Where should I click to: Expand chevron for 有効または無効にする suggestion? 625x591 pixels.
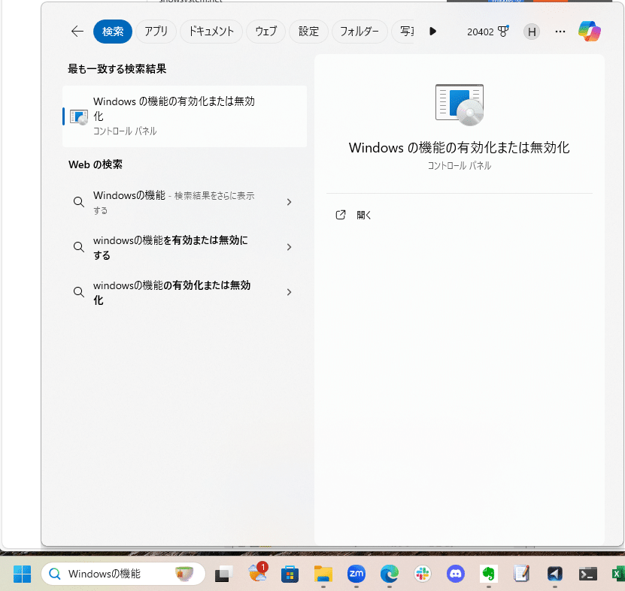(x=290, y=247)
